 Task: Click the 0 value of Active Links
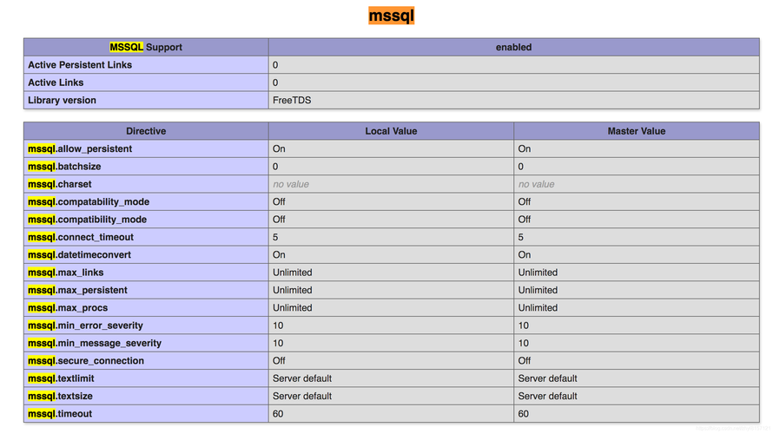pyautogui.click(x=275, y=82)
